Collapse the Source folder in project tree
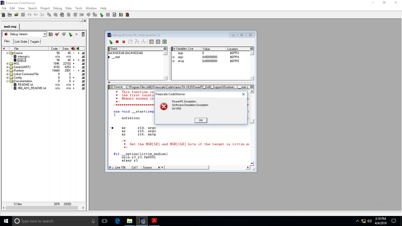 pos(7,53)
